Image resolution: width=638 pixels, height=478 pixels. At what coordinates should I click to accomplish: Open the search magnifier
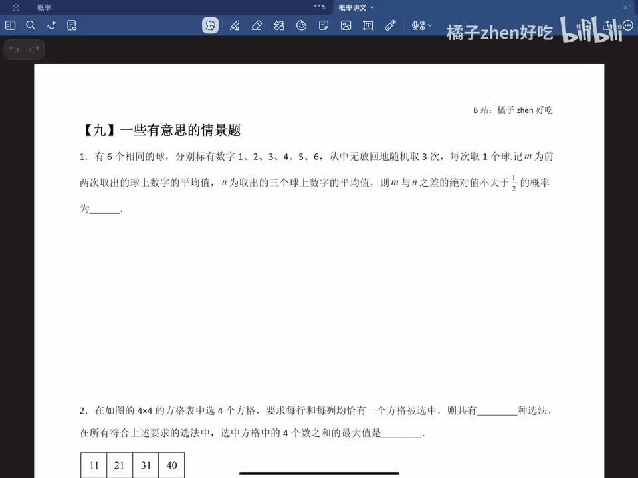pyautogui.click(x=31, y=25)
